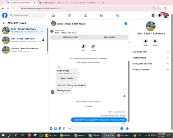Switch to urdu to english Google tab
This screenshot has width=173, height=138.
click(85, 3)
